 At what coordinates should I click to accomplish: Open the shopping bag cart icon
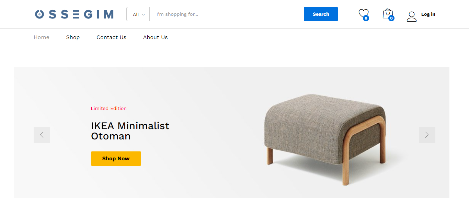pos(387,13)
